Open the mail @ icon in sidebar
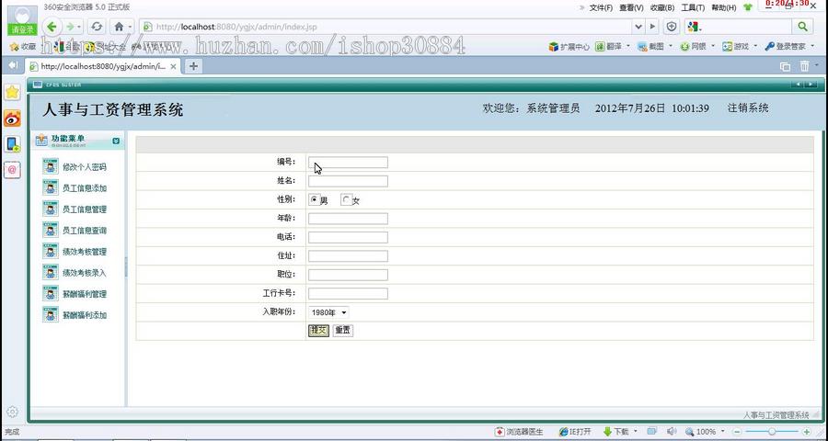 pyautogui.click(x=12, y=169)
